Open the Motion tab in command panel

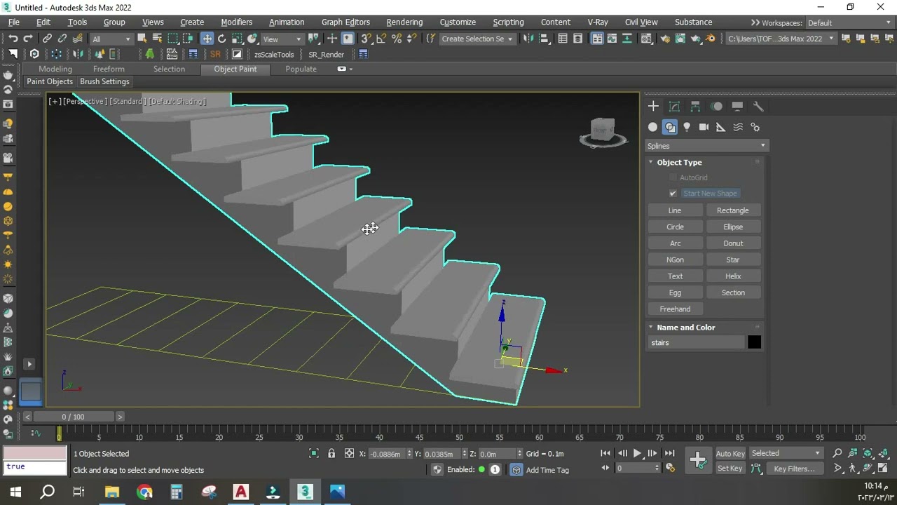[x=716, y=107]
